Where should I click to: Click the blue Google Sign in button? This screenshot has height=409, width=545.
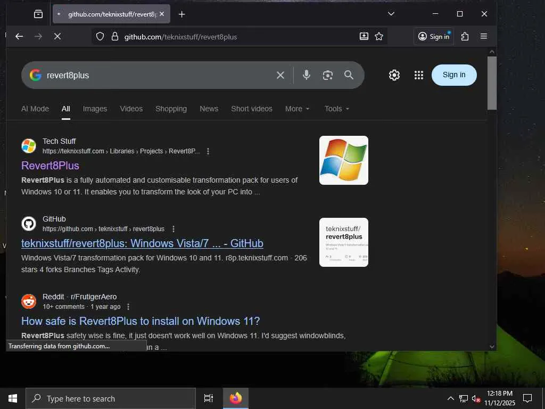pyautogui.click(x=454, y=75)
